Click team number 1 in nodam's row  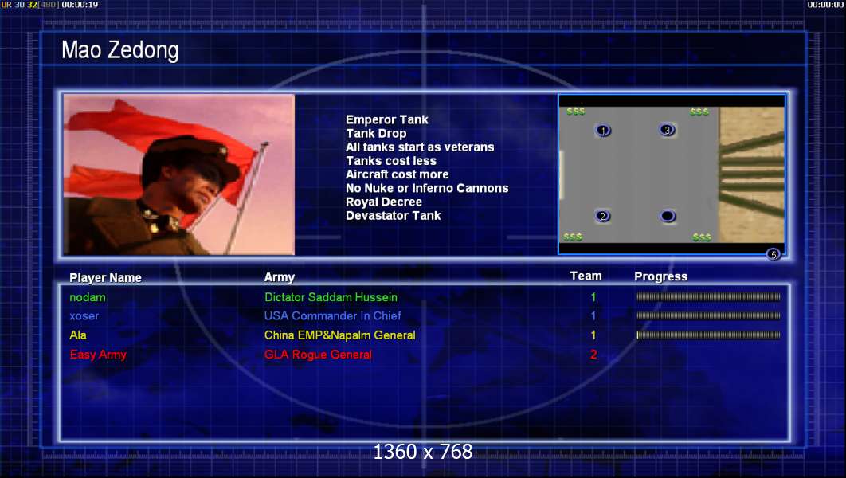(x=593, y=297)
